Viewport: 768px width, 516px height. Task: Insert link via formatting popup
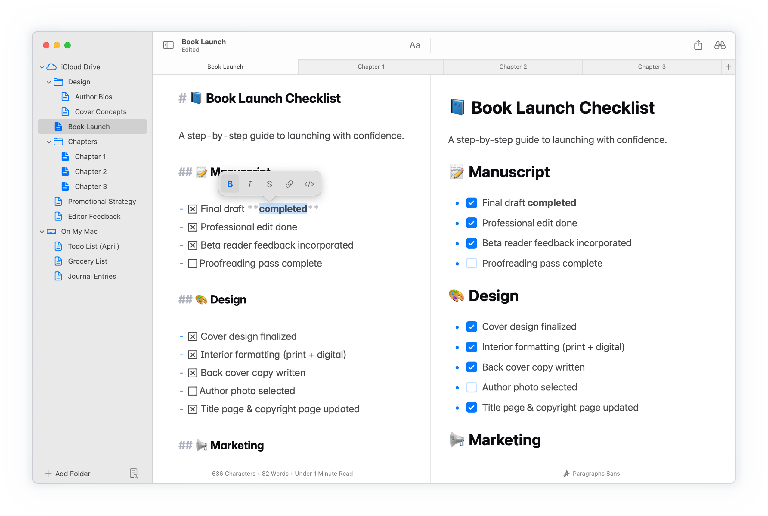pos(289,184)
